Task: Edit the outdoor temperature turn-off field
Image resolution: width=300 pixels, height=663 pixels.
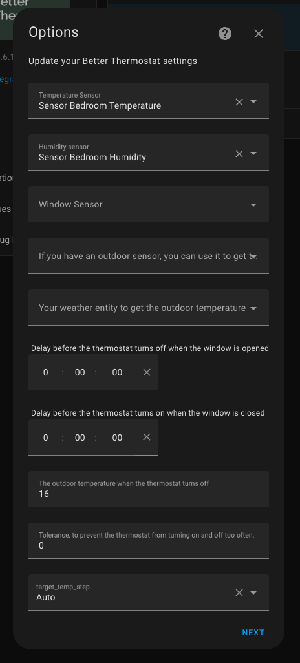Action: (149, 489)
